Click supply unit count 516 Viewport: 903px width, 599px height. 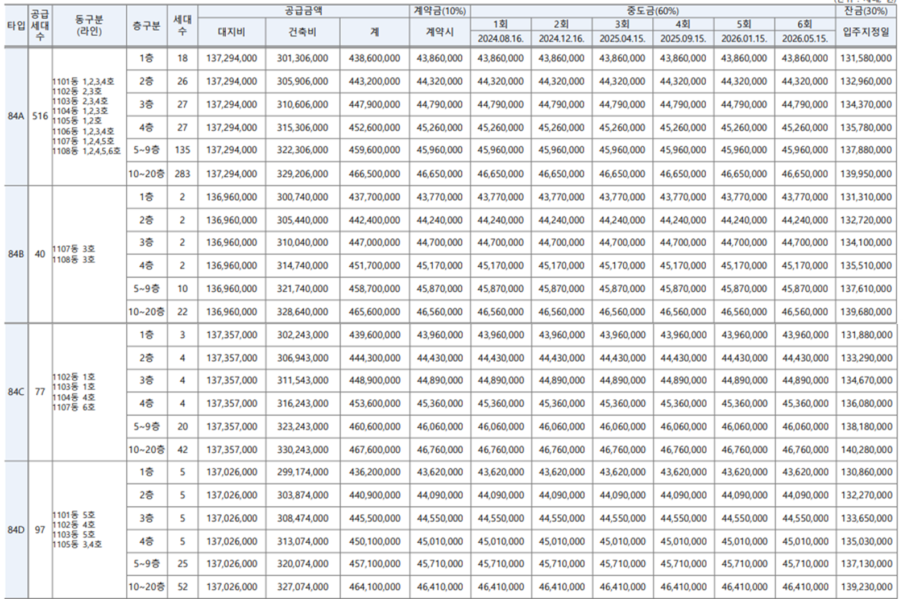tap(40, 116)
